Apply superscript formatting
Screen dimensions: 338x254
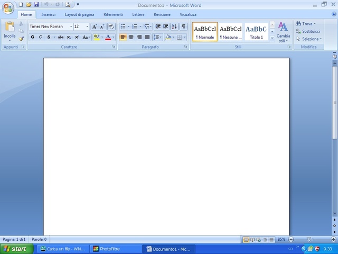pyautogui.click(x=77, y=37)
